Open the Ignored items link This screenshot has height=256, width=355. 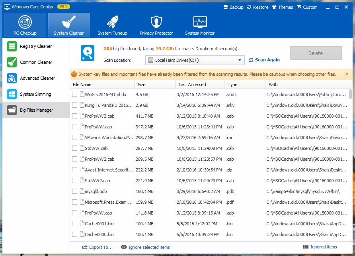324,247
